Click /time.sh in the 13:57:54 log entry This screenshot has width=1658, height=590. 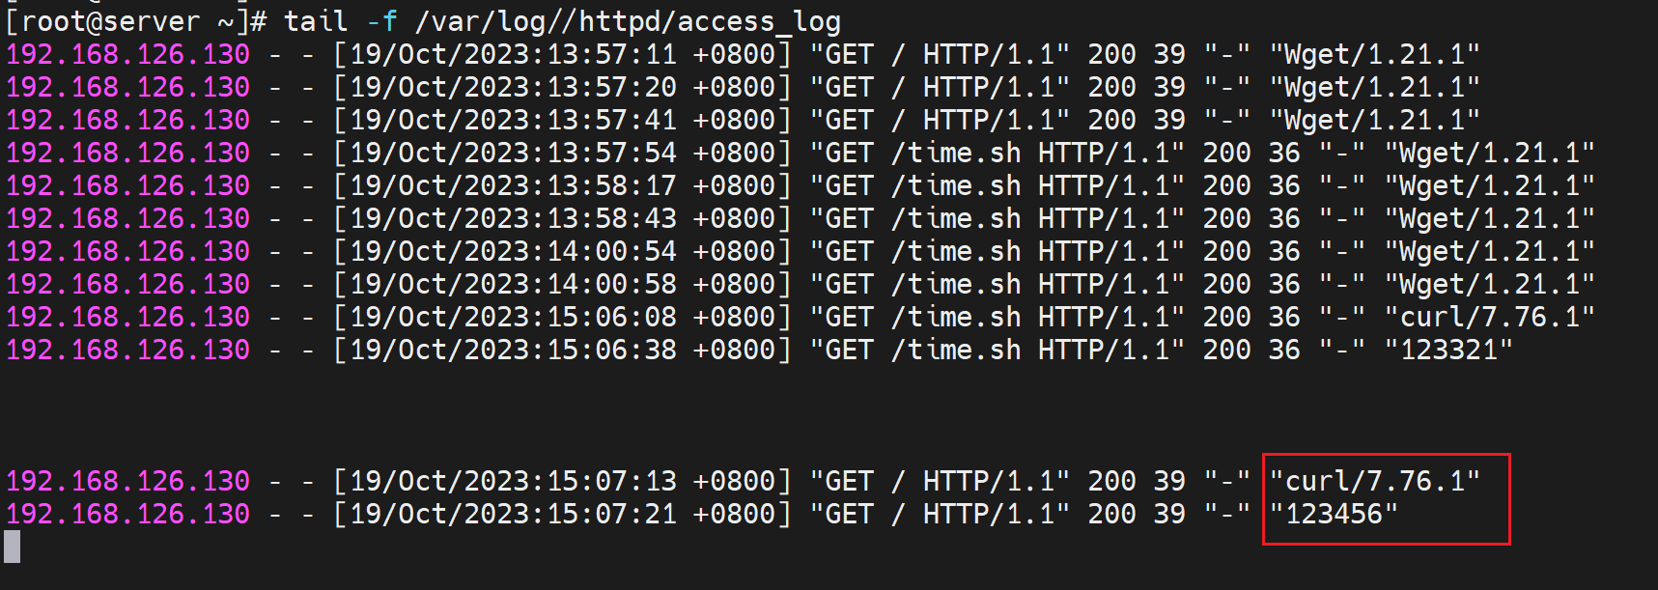(956, 153)
